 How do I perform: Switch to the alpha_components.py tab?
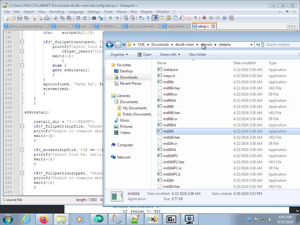[26, 26]
